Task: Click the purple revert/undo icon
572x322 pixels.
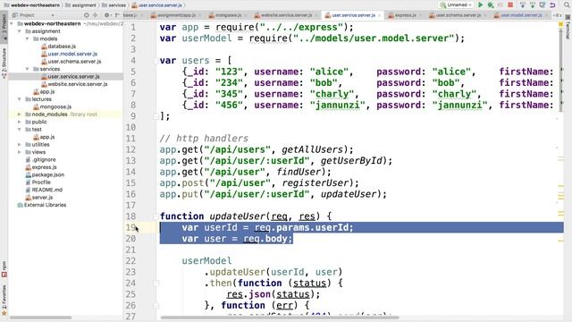Action: point(552,4)
